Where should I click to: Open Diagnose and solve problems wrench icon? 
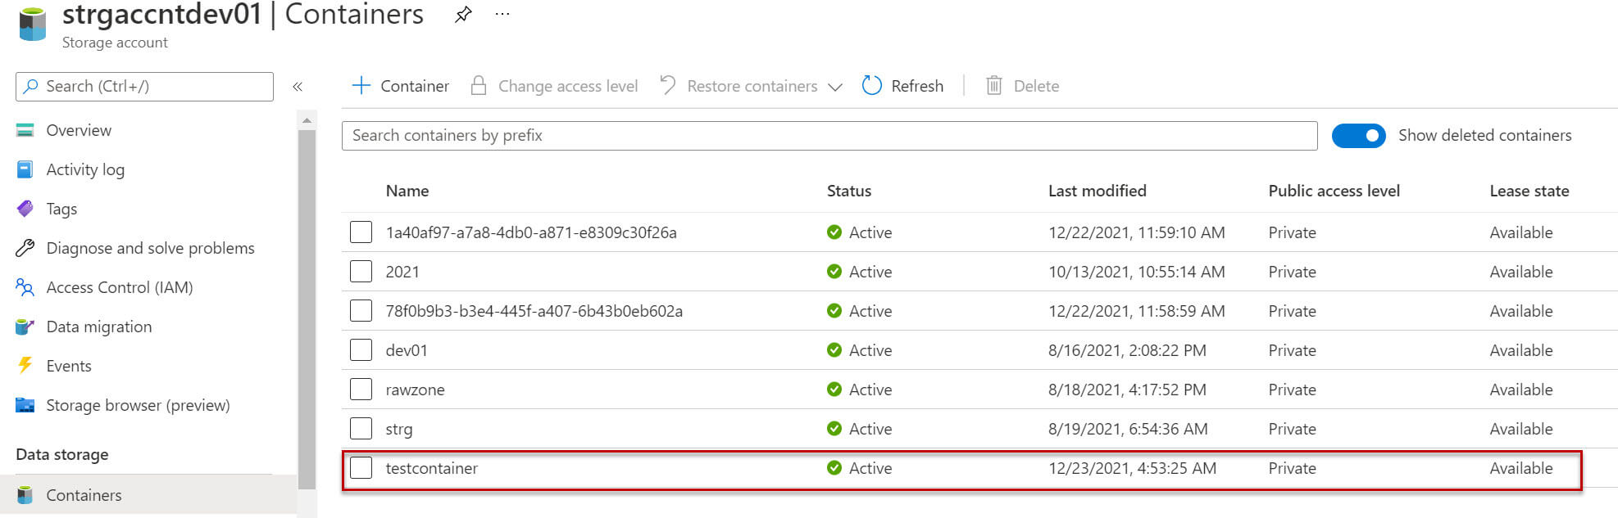tap(25, 248)
